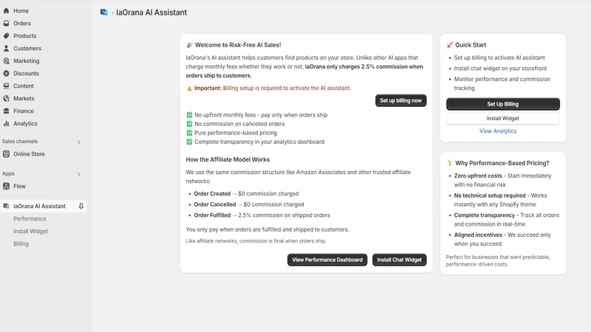Unpin IaOrana AI Assistant using pin icon

[81, 206]
